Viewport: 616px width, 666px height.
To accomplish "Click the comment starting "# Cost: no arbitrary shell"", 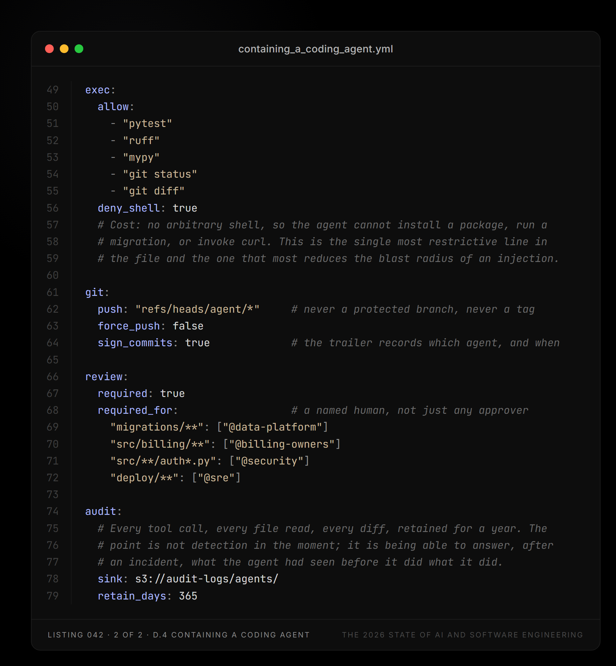I will [322, 225].
